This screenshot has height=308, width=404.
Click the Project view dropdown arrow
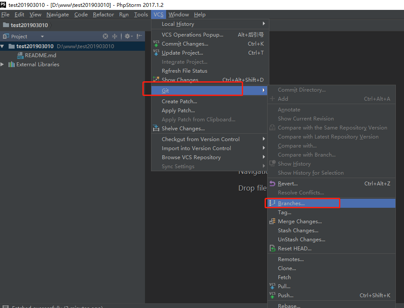42,37
